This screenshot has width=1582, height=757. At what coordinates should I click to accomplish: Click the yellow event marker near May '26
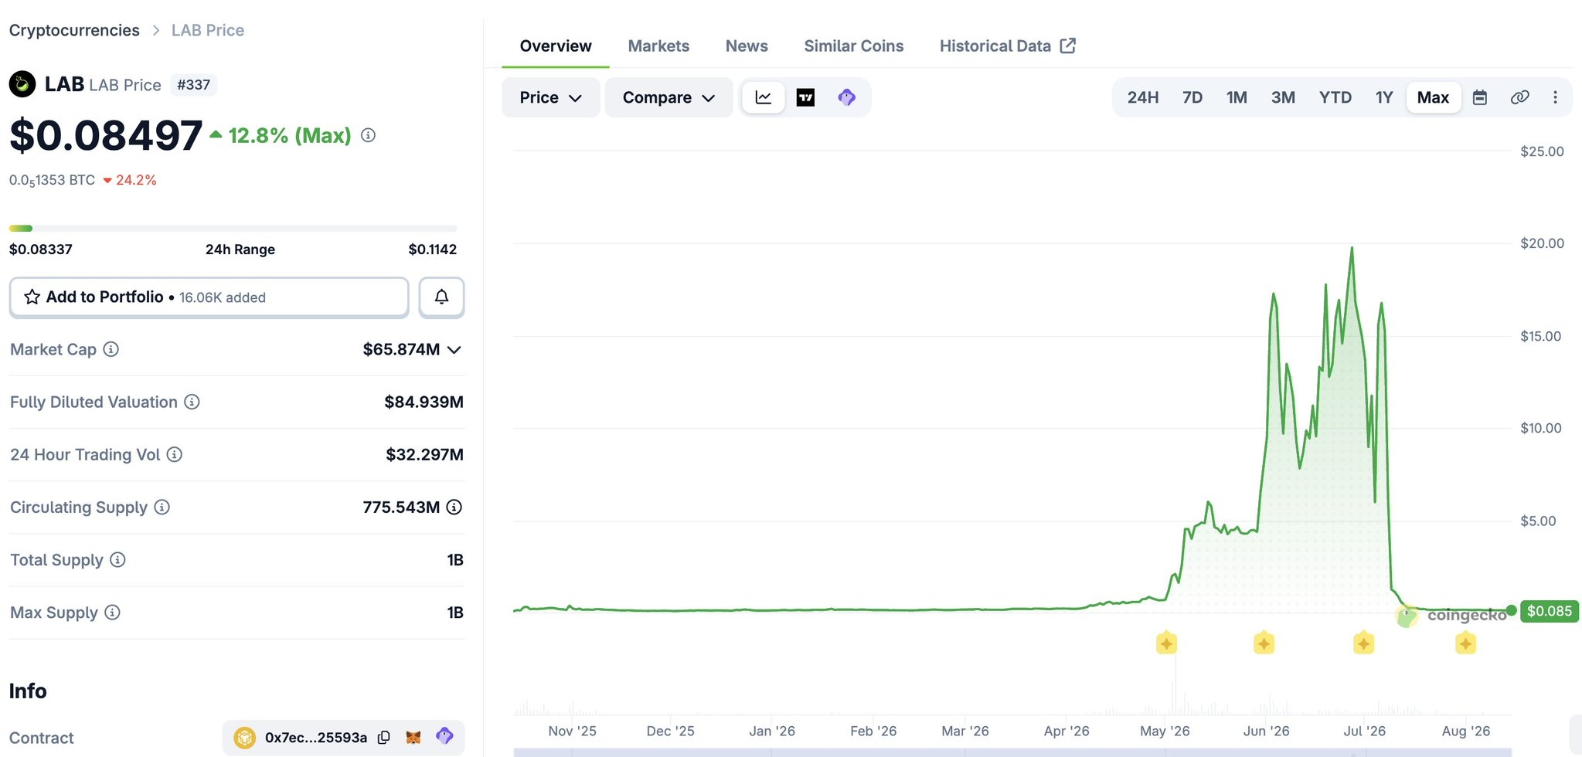click(1166, 643)
